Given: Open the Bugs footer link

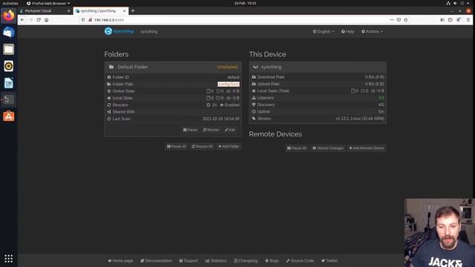Looking at the screenshot, I should [x=272, y=260].
